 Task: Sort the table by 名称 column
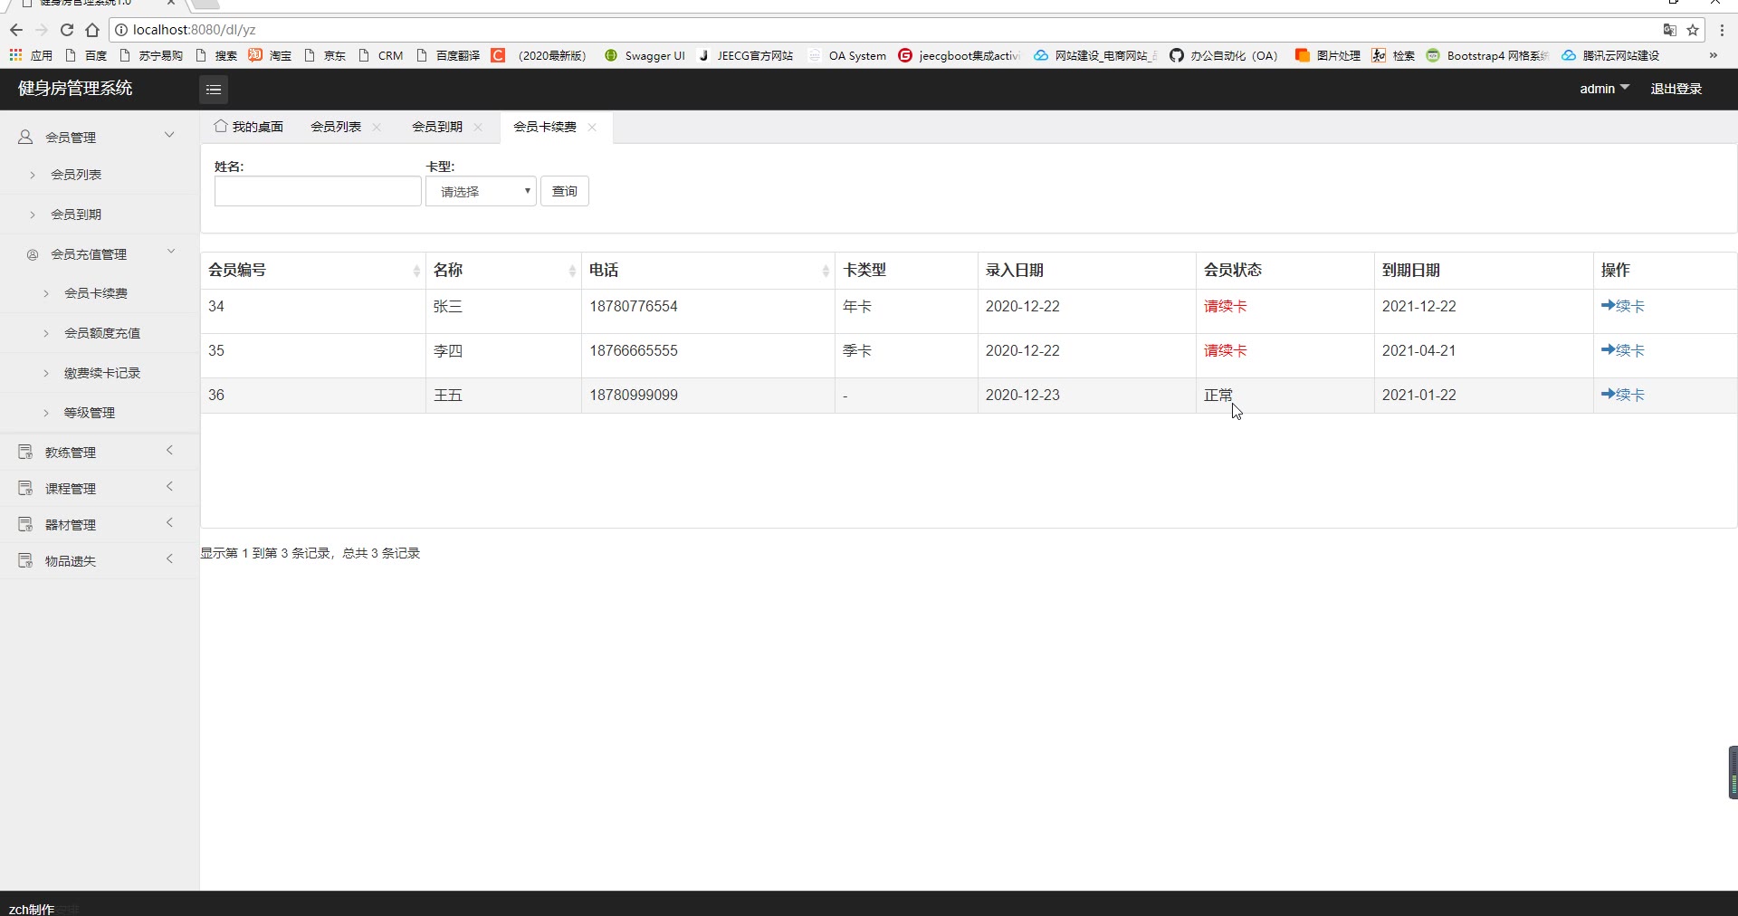[x=503, y=271]
